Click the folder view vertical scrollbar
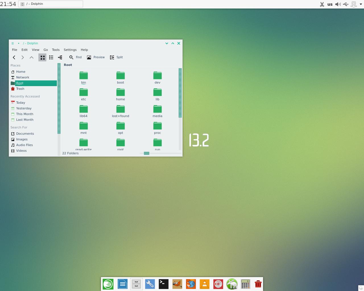This screenshot has width=364, height=291. pyautogui.click(x=180, y=93)
